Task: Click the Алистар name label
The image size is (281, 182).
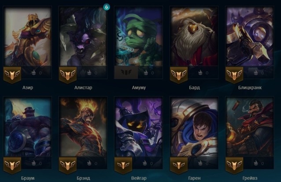Action: (83, 87)
